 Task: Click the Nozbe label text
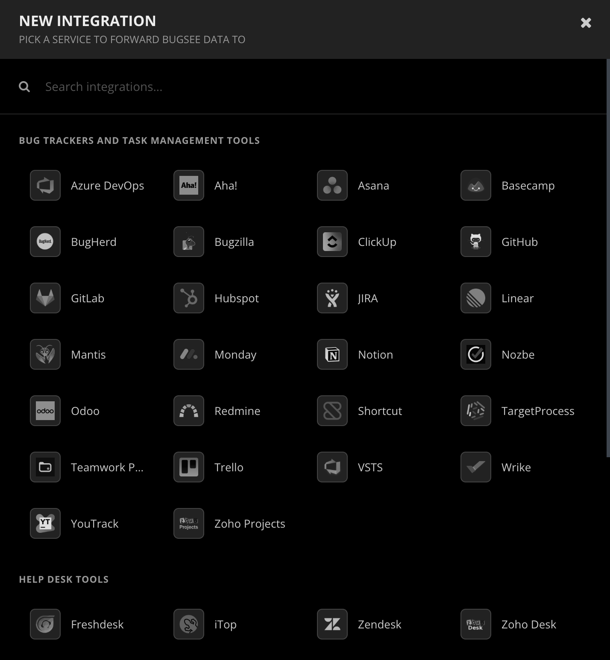coord(518,355)
